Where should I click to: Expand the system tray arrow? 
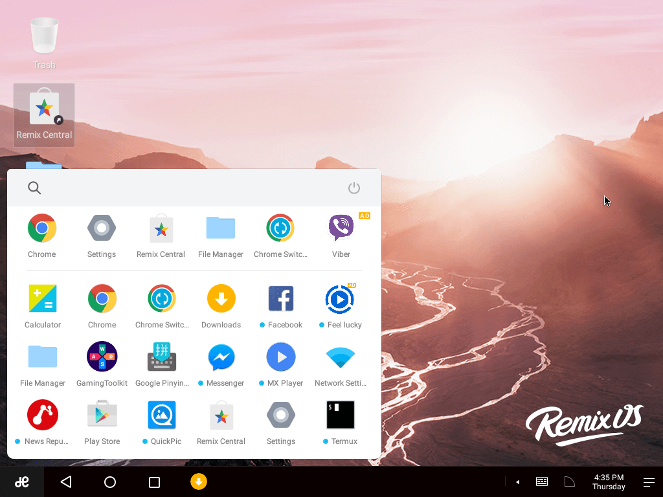(517, 481)
